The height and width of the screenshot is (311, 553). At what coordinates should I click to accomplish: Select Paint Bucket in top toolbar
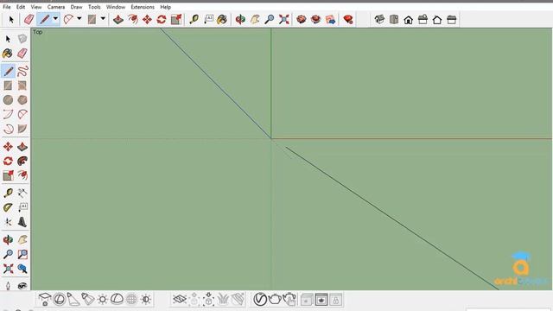point(222,19)
